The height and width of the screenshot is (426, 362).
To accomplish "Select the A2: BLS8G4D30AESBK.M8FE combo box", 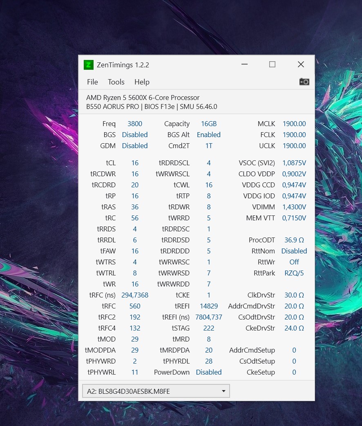I will [156, 391].
